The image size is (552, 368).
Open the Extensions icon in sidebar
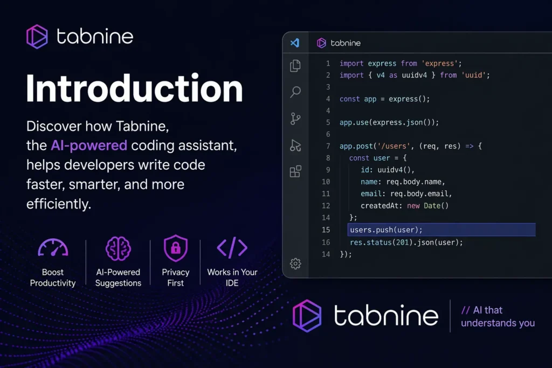click(295, 171)
